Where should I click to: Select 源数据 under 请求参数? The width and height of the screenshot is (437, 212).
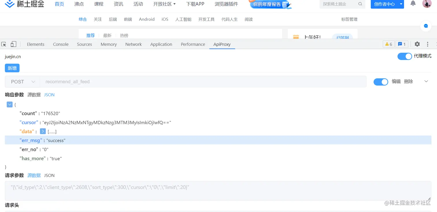[x=34, y=175]
